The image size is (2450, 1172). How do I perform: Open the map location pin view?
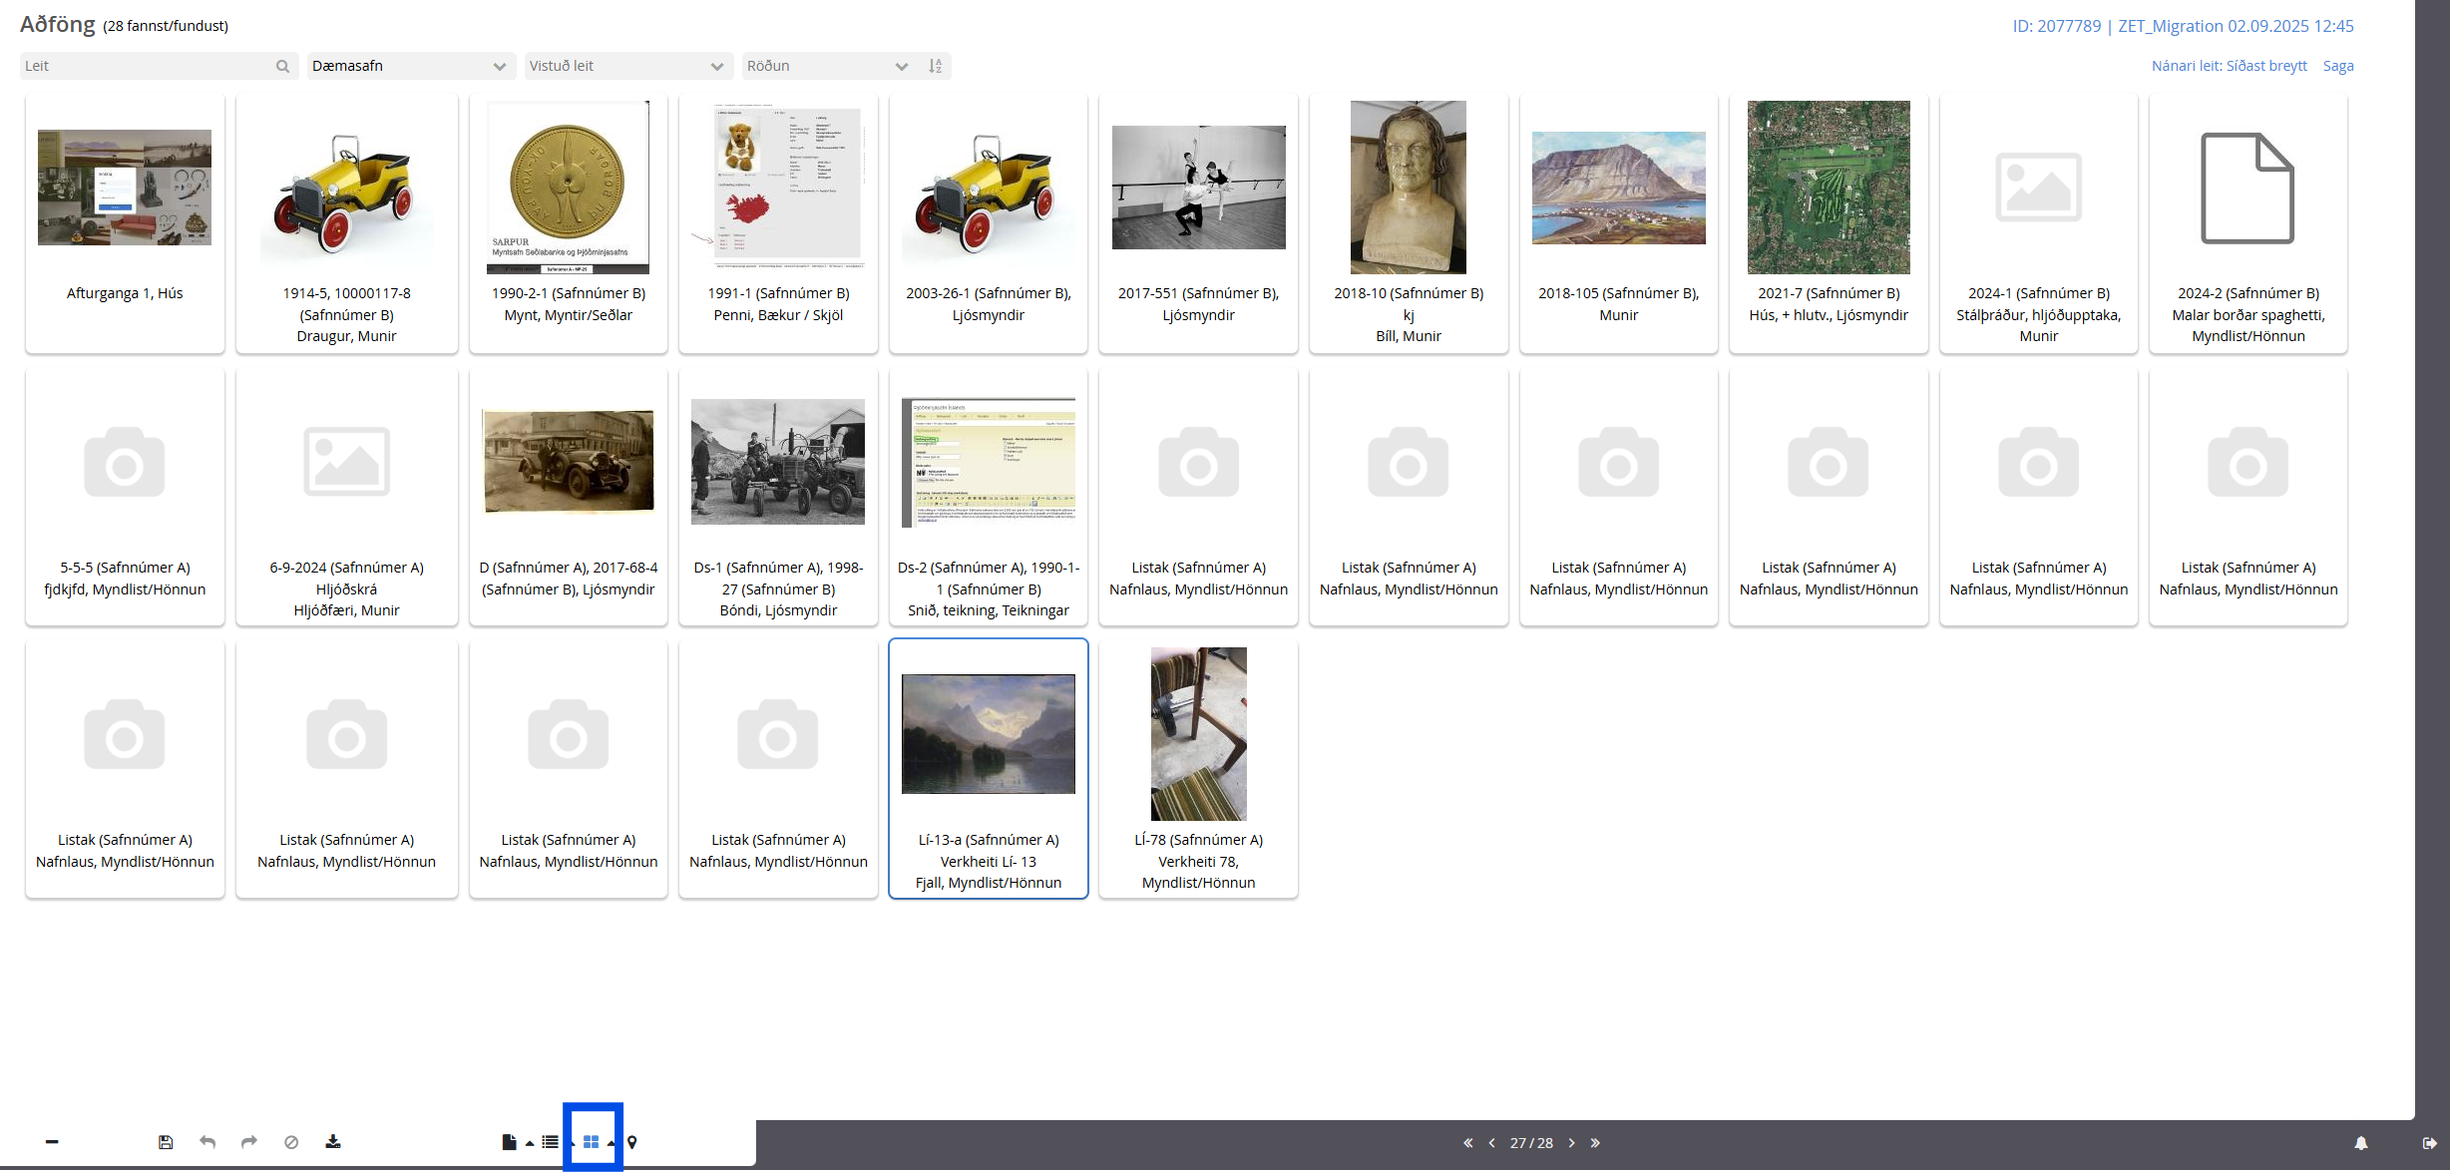click(x=632, y=1142)
